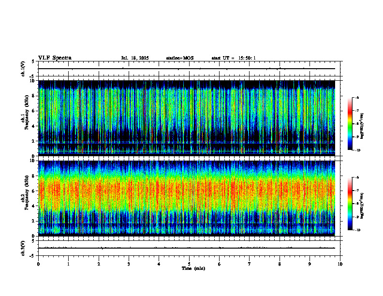Click time axis tick label "2"
383x296 pixels.
pyautogui.click(x=99, y=264)
